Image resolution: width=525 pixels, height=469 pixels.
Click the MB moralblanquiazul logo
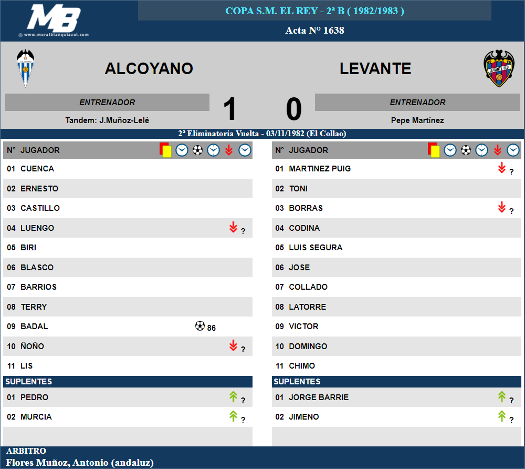pyautogui.click(x=54, y=20)
